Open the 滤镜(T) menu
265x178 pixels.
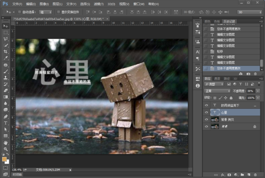point(99,4)
